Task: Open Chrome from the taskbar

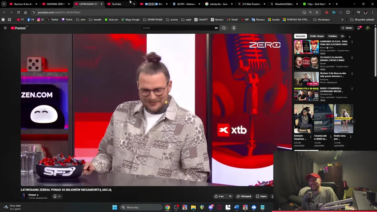Action: [x=167, y=207]
